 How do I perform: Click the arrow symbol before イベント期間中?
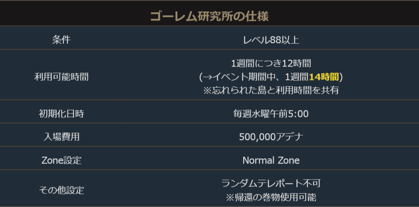point(208,77)
